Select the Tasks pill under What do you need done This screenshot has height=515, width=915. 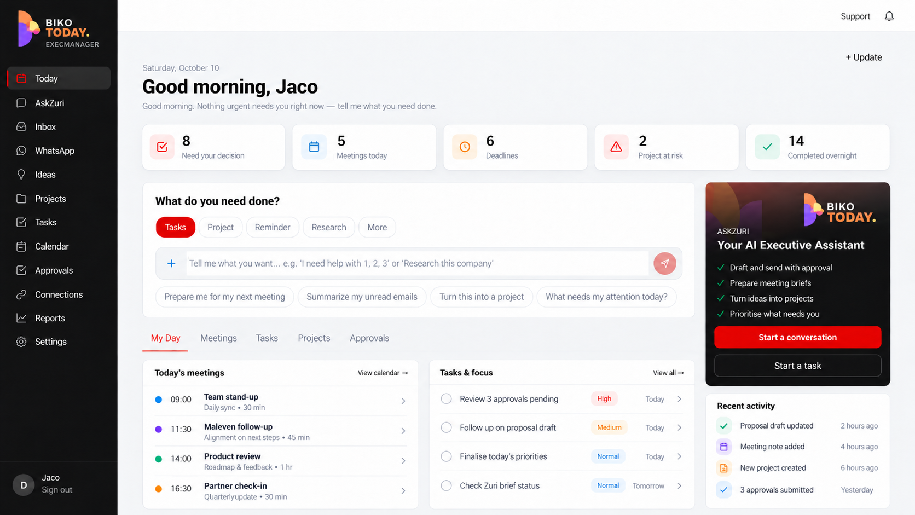point(176,227)
